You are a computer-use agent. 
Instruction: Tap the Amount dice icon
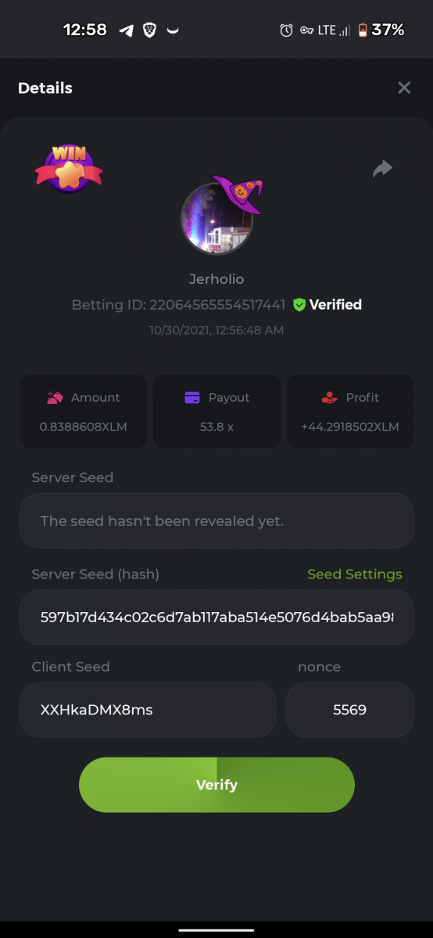coord(55,397)
